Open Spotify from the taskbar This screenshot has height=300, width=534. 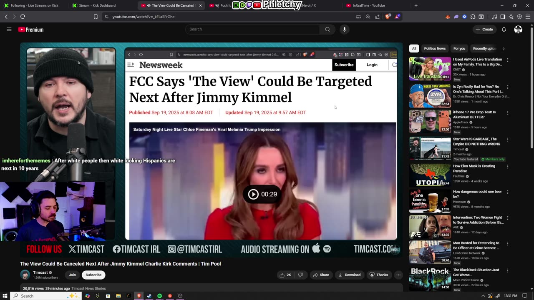tap(159, 296)
